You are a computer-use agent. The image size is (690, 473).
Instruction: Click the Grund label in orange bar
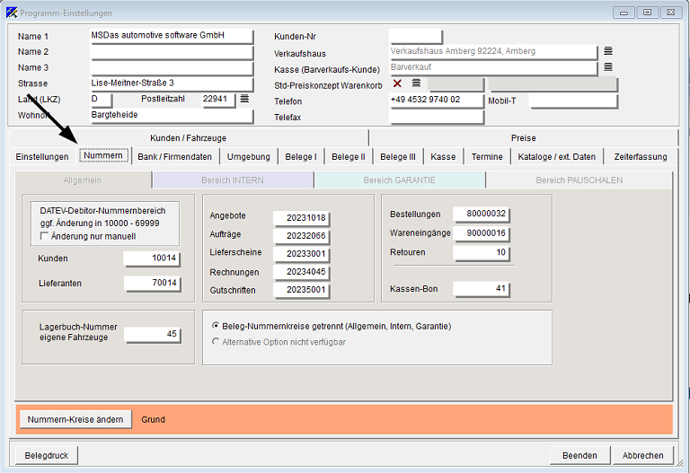tap(153, 419)
